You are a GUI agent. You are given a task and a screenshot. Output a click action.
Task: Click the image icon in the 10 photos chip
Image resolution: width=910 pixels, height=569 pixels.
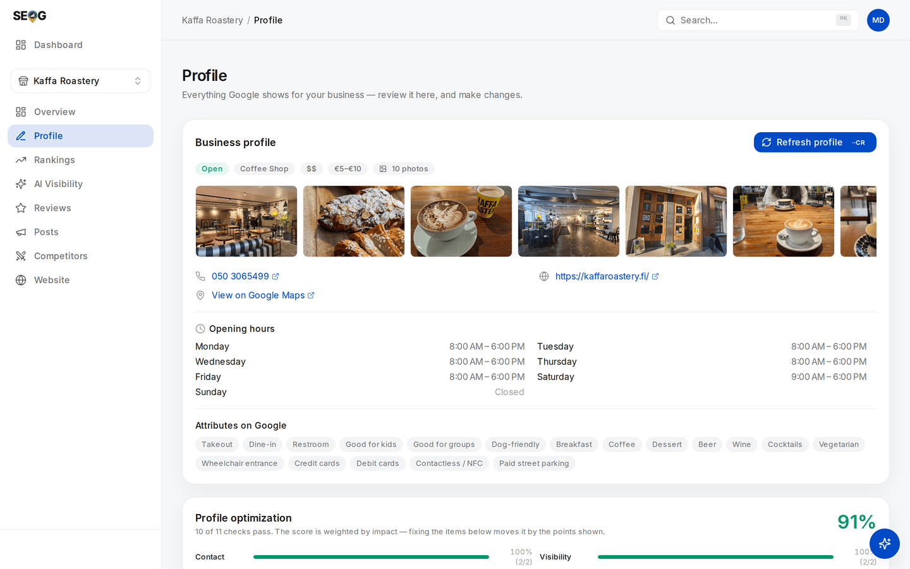click(383, 169)
